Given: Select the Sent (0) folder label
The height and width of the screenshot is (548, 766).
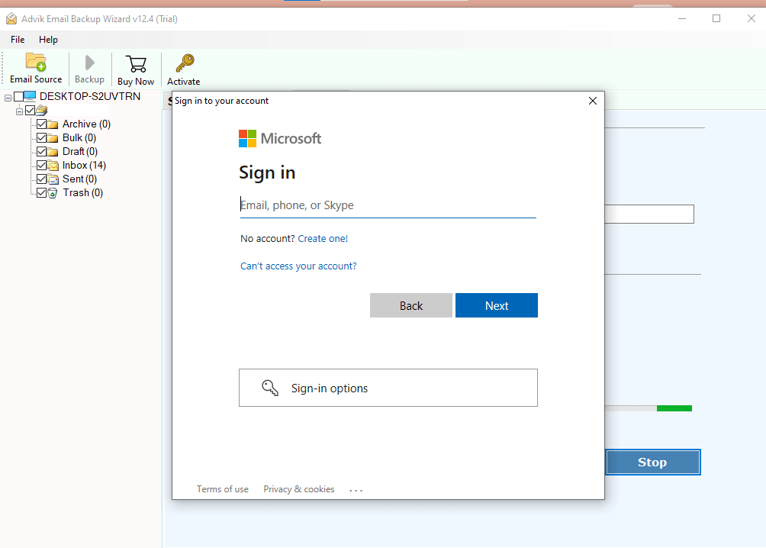Looking at the screenshot, I should coord(79,179).
